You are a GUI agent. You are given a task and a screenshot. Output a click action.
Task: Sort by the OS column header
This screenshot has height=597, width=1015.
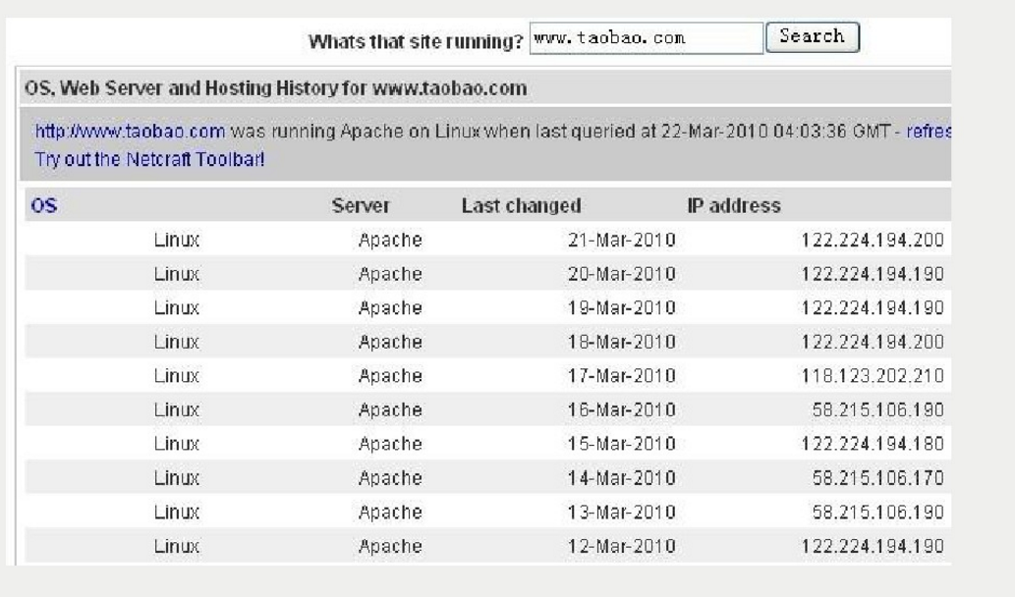(x=44, y=205)
